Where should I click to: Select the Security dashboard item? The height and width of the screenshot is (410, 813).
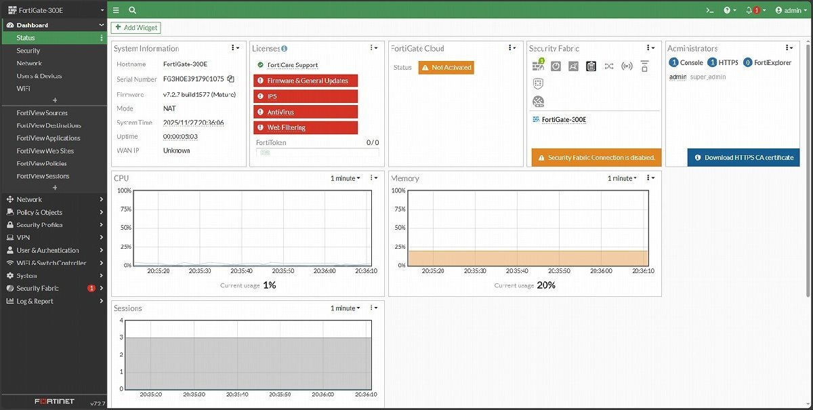[x=28, y=51]
